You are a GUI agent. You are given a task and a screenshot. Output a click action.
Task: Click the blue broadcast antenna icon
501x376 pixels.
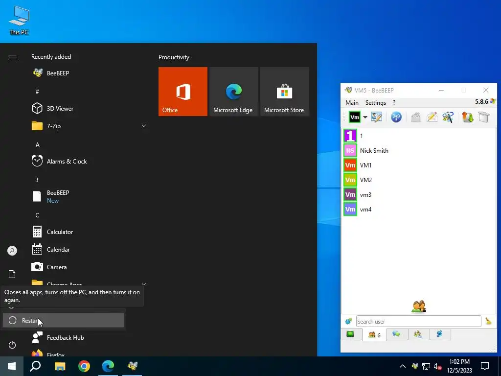[x=396, y=117]
